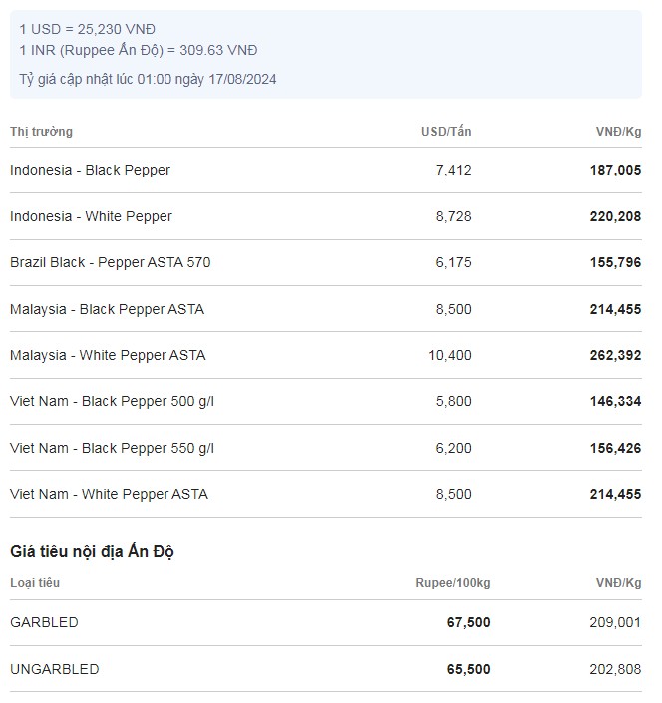Select Malaysia - Black Pepper ASTA row label
Image resolution: width=662 pixels, height=703 pixels.
(x=107, y=309)
